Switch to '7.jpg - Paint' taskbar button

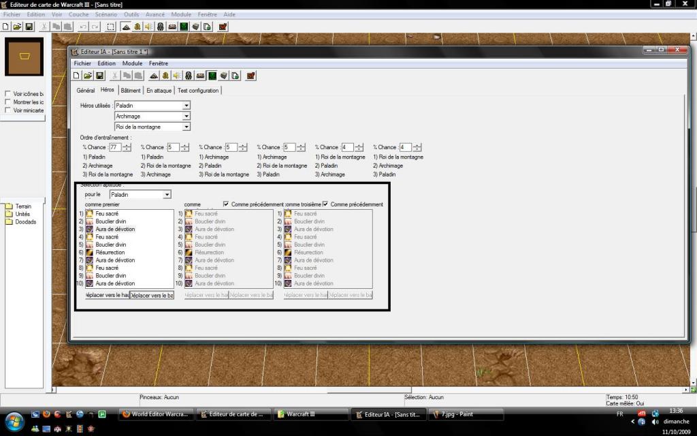tap(465, 414)
